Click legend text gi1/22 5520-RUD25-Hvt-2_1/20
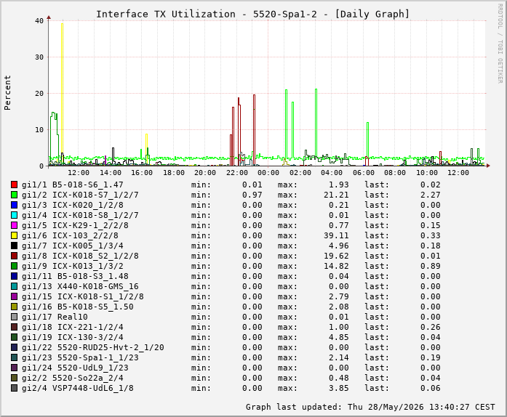This screenshot has height=417, width=507. [93, 347]
